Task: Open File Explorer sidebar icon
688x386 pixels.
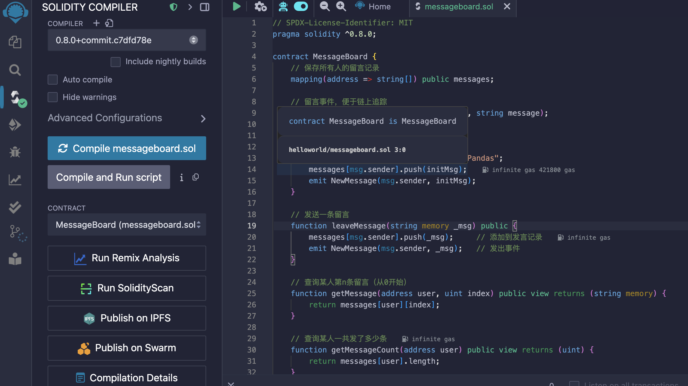Action: click(x=15, y=42)
